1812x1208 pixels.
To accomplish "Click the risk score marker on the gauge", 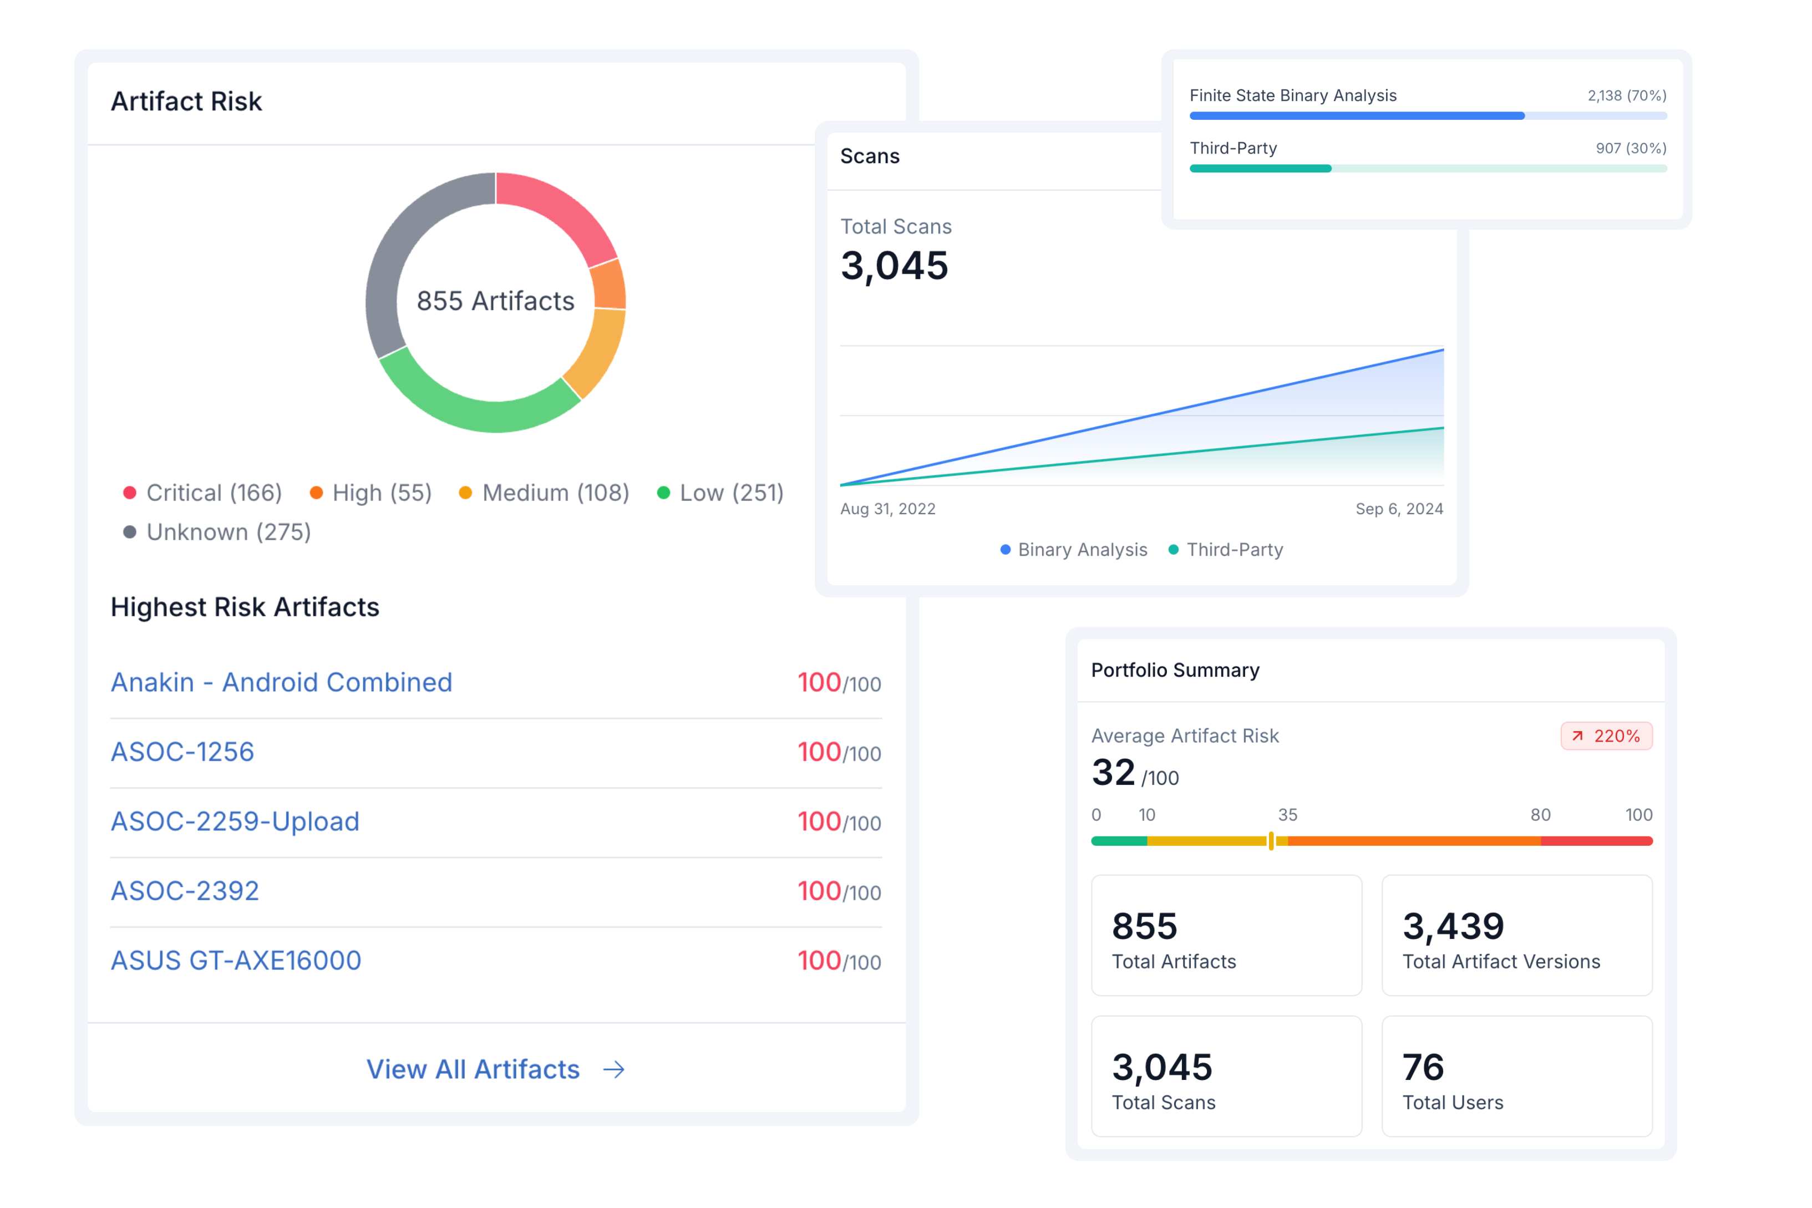I will tap(1271, 841).
